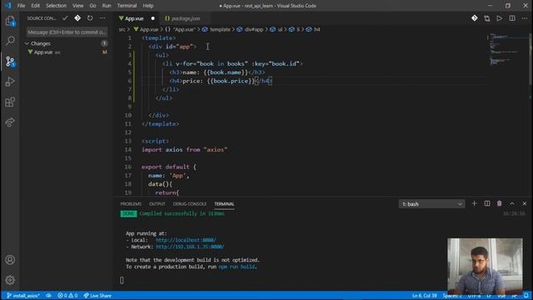Open the Terminal menu

click(x=127, y=6)
